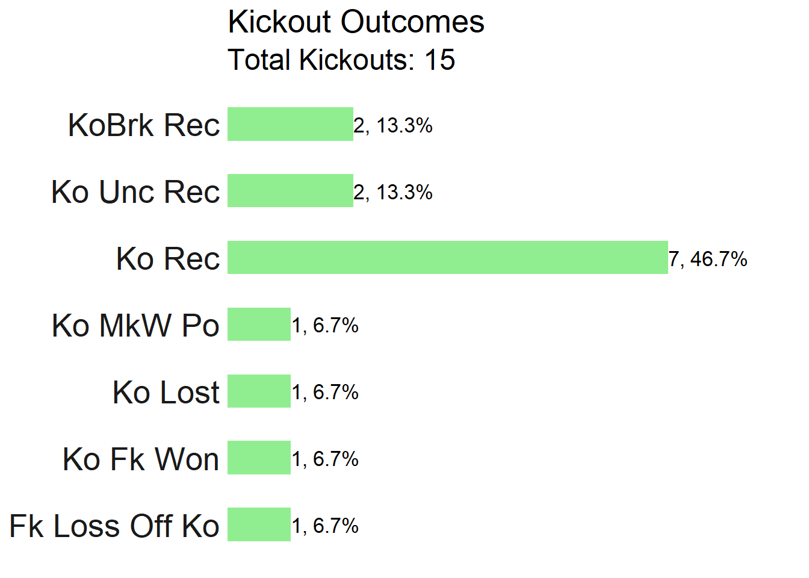Screen dimensions: 809x578
Task: Click the longest Ko Rec bar
Action: [x=447, y=258]
